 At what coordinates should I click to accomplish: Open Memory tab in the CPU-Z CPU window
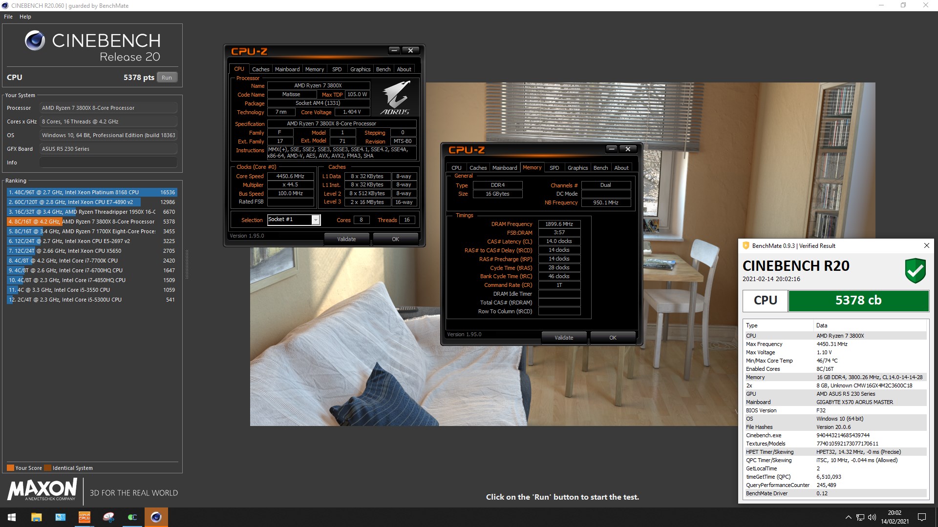[314, 69]
